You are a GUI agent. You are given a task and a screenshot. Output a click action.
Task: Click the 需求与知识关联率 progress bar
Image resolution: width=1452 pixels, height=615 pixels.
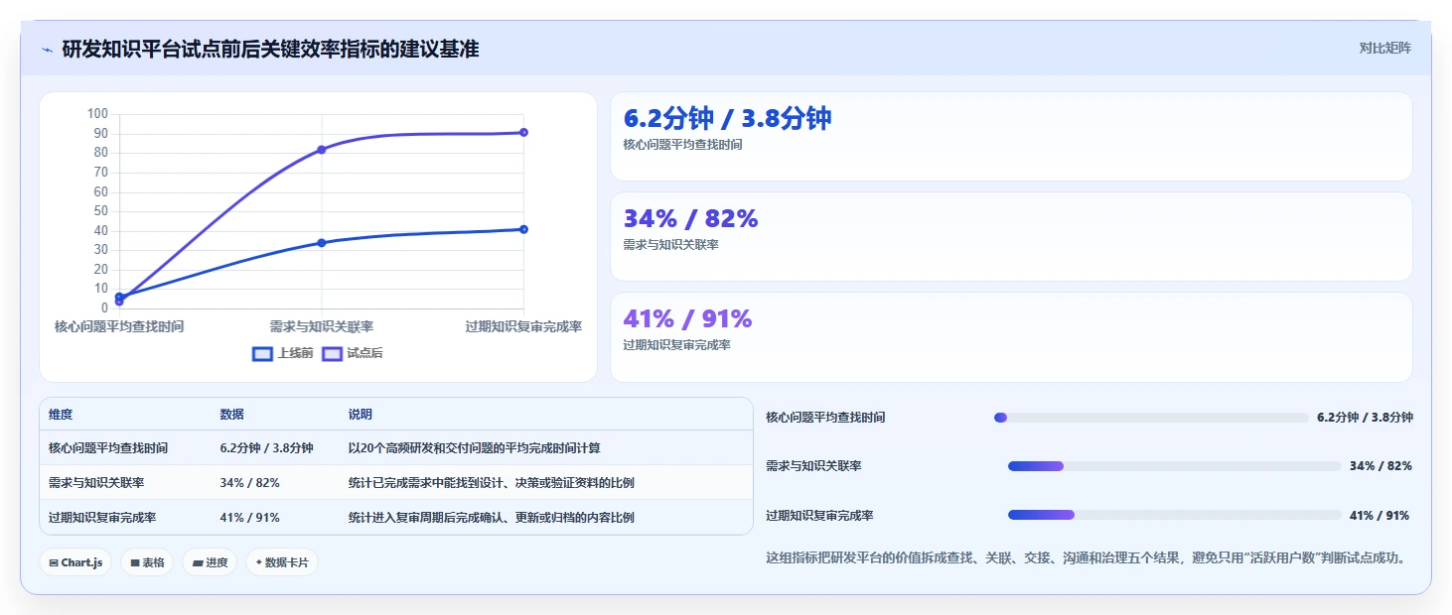click(1175, 466)
